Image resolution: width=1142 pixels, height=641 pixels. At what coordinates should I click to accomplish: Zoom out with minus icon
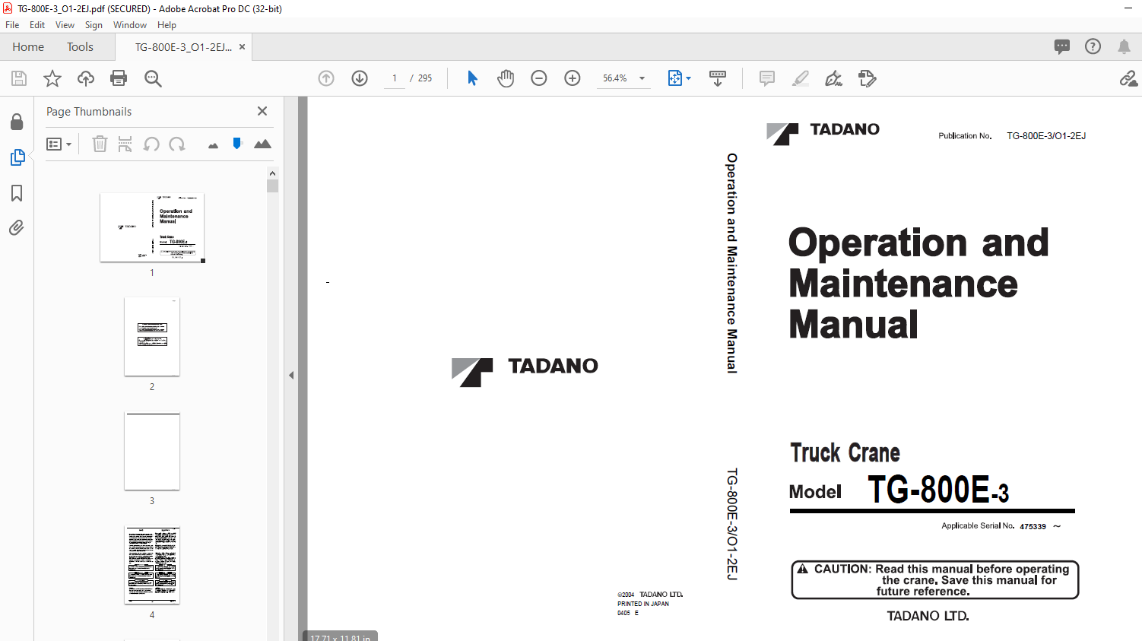[x=539, y=78]
